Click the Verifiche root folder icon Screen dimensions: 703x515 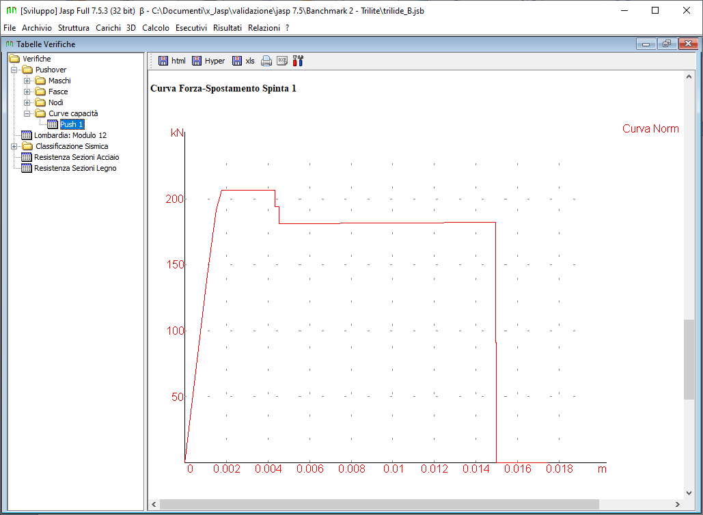tap(15, 59)
